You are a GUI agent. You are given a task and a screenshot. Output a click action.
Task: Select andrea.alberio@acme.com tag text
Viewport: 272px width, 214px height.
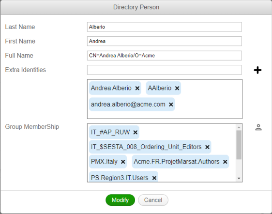(x=128, y=104)
